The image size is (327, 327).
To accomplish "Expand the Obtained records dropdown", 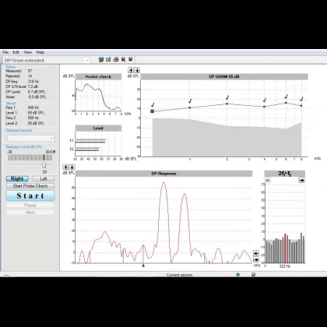I will (x=30, y=139).
